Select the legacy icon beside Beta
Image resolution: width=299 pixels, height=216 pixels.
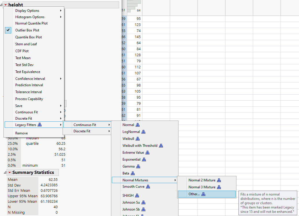[133, 173]
